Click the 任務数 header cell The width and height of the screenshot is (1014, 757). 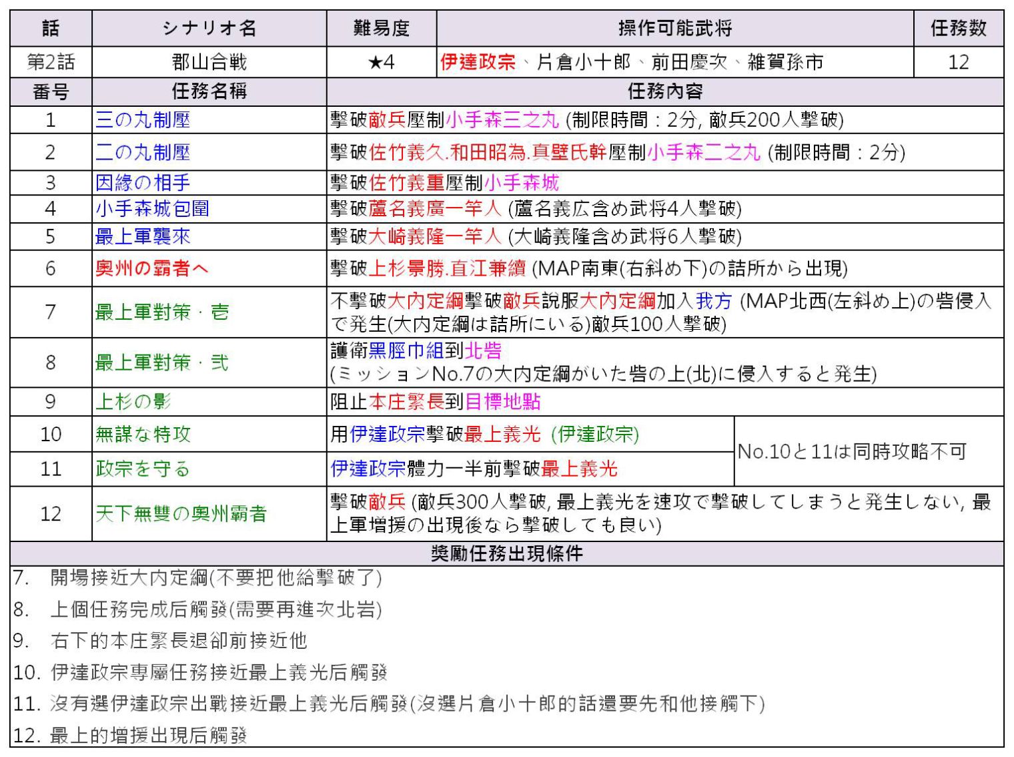pyautogui.click(x=959, y=28)
